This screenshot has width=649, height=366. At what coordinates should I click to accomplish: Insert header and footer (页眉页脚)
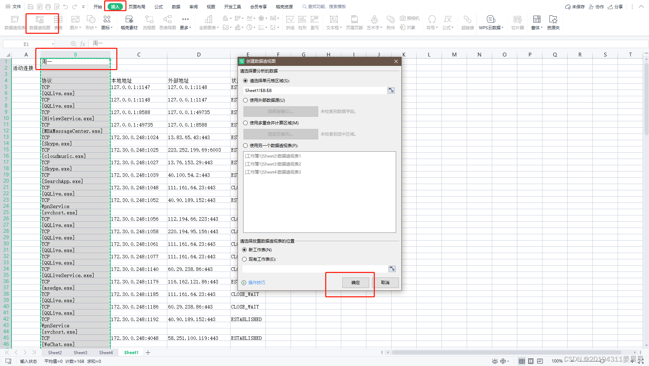(x=355, y=23)
